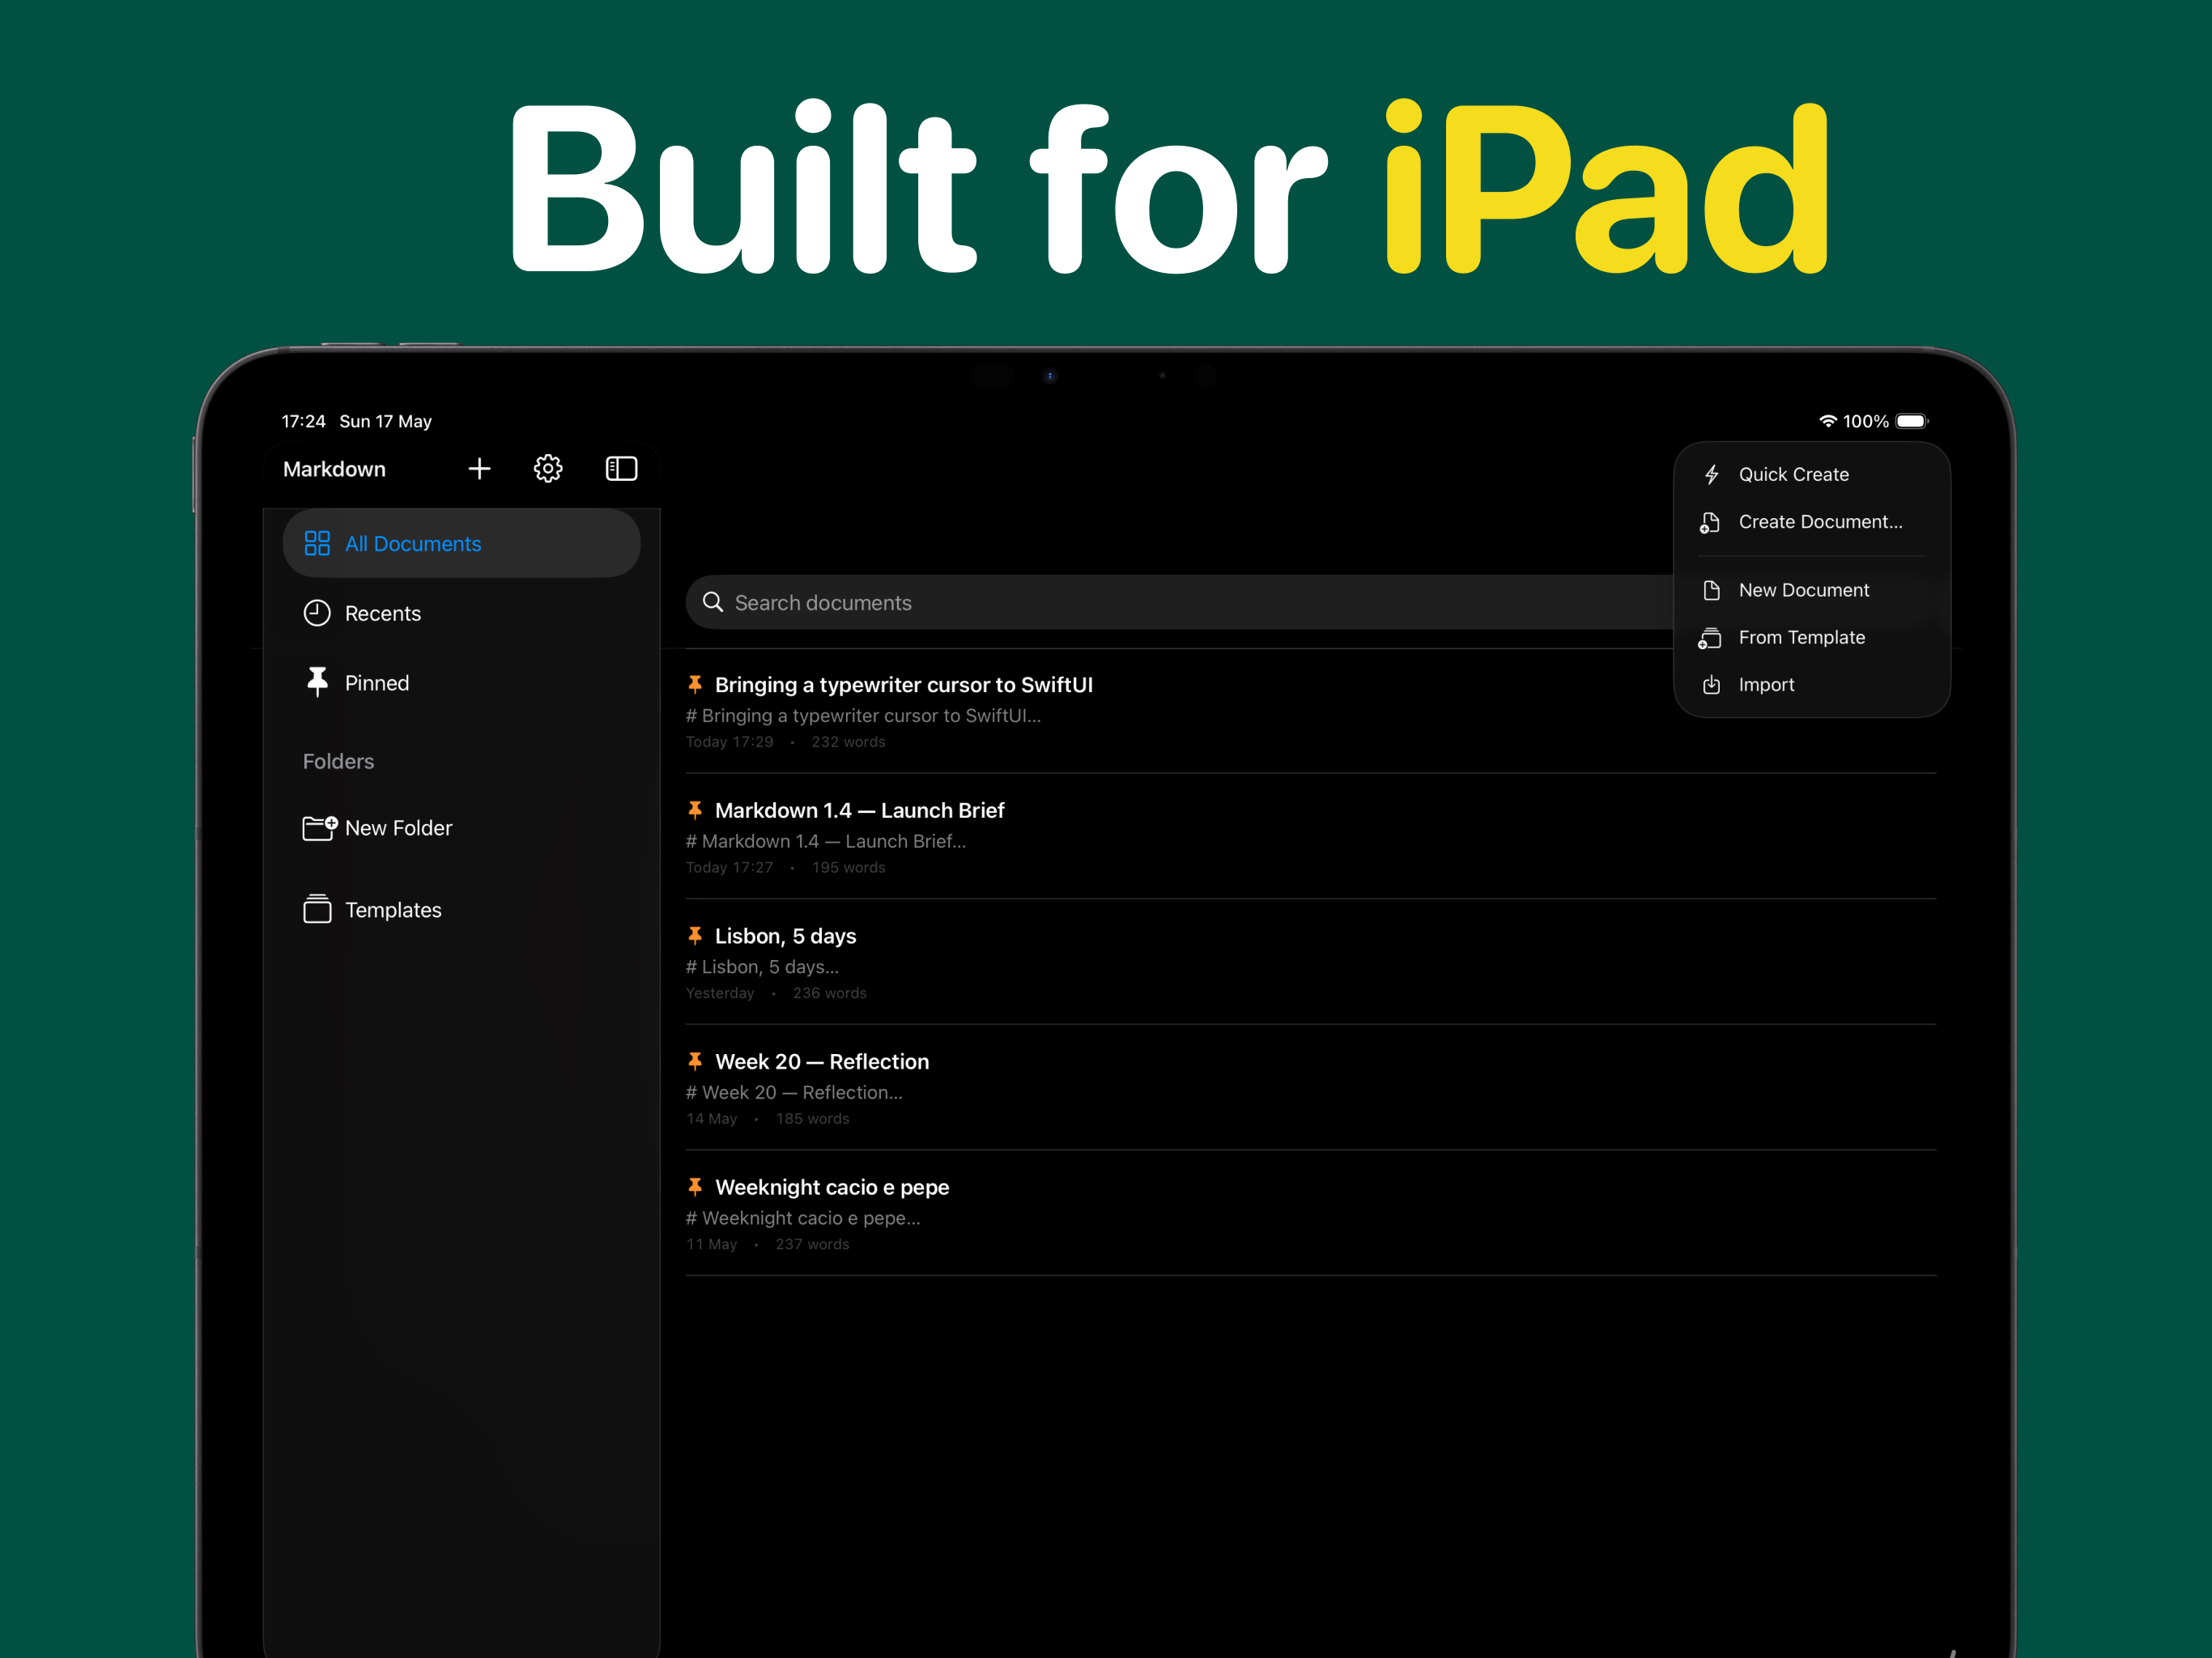
Task: Click the orange pin on the SwiftUI document
Action: [695, 684]
